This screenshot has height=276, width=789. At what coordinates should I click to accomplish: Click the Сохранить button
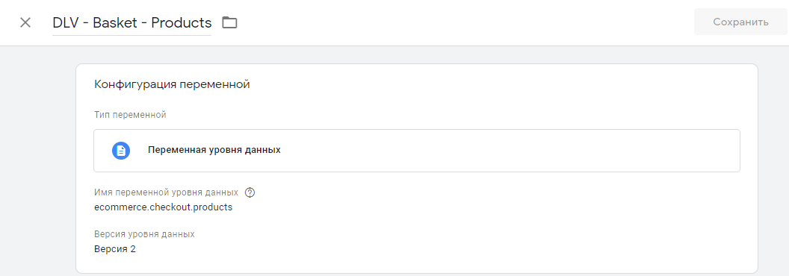pos(740,22)
